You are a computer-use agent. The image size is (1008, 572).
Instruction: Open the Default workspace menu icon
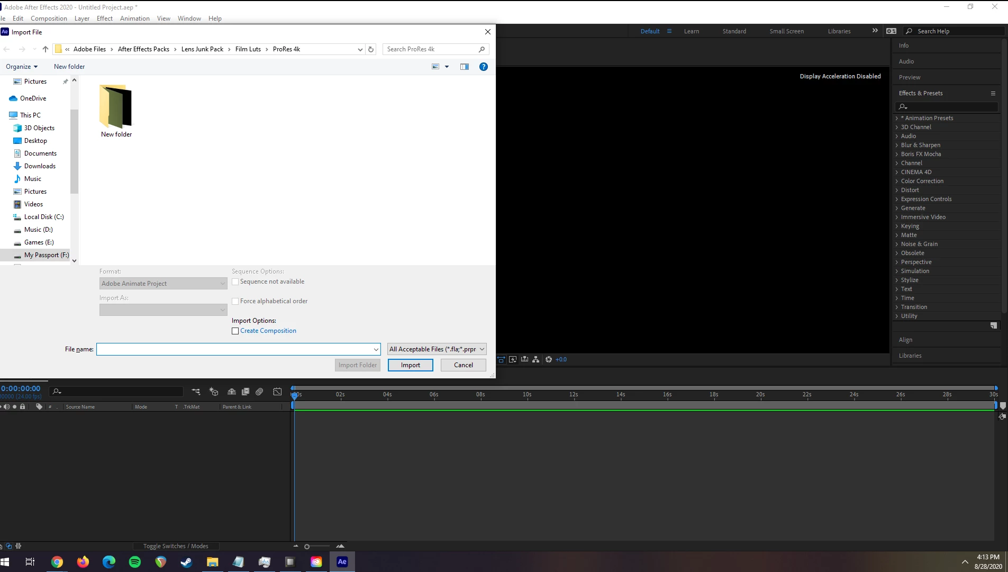coord(669,31)
